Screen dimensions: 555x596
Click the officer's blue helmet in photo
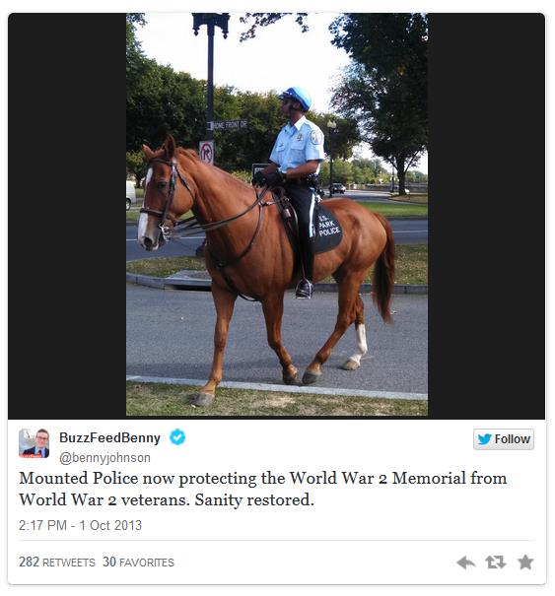297,98
